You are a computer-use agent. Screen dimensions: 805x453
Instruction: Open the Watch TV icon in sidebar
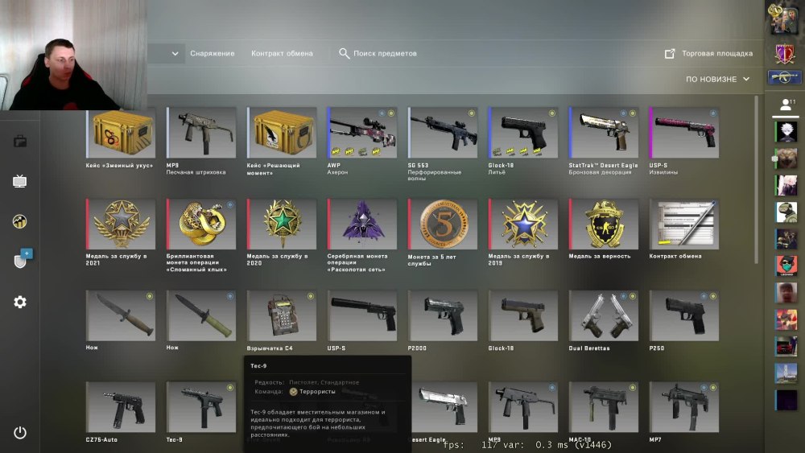point(19,181)
